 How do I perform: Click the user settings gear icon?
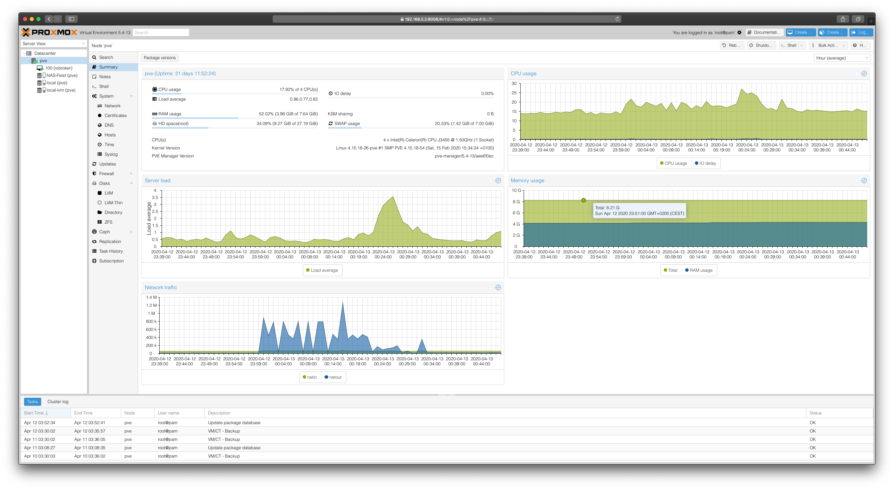[739, 33]
